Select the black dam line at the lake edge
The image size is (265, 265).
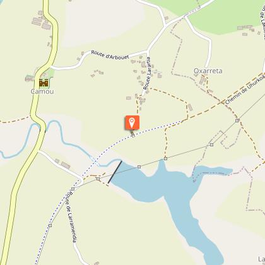[x=115, y=172]
